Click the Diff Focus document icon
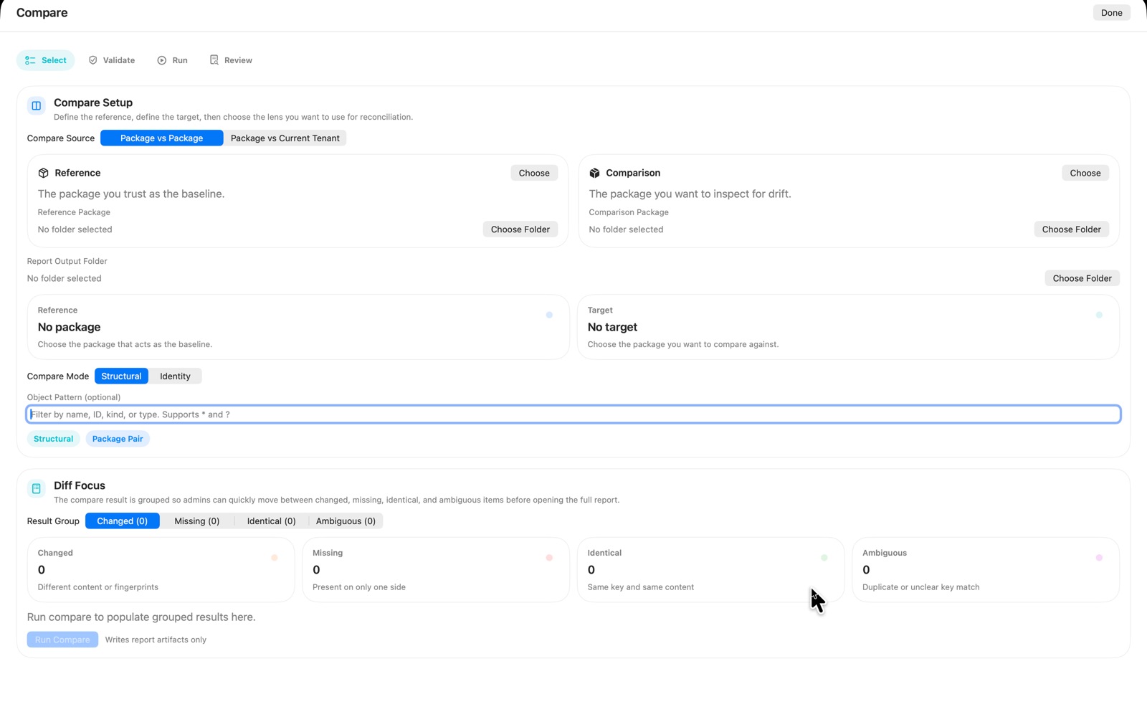 click(x=36, y=488)
